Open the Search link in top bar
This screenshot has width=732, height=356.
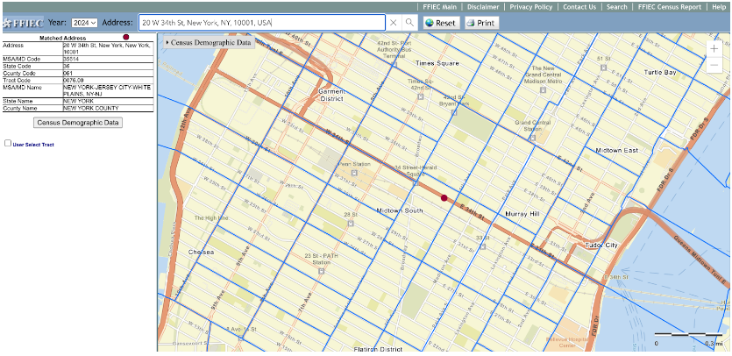tap(616, 7)
